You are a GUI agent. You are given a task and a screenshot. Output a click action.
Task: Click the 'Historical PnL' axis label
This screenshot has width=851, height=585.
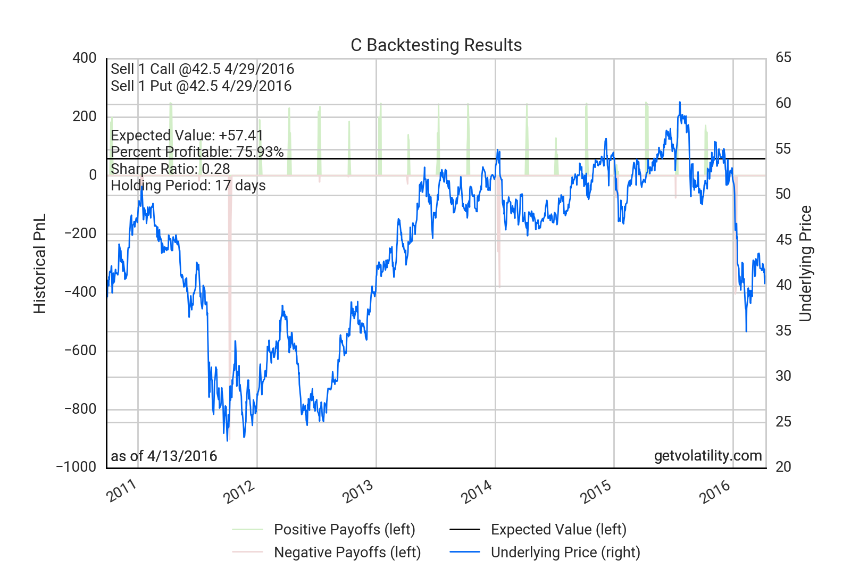[40, 264]
